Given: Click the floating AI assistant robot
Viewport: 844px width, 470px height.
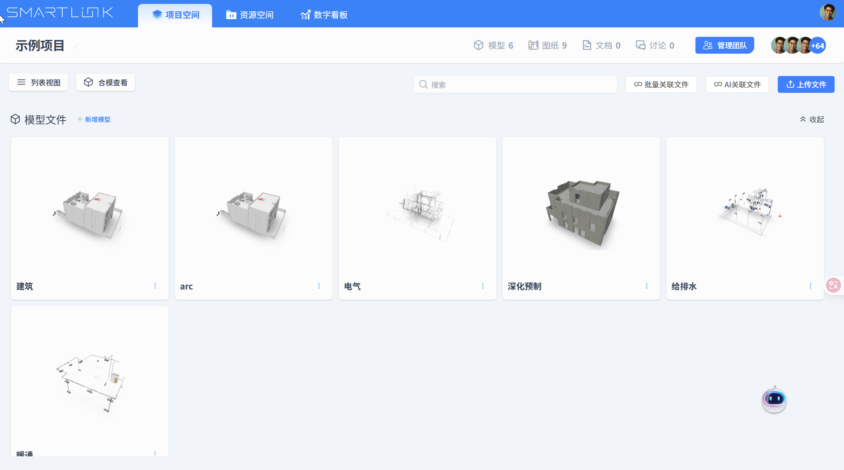Looking at the screenshot, I should pyautogui.click(x=773, y=399).
